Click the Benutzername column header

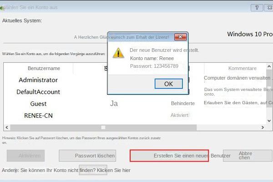pos(44,68)
